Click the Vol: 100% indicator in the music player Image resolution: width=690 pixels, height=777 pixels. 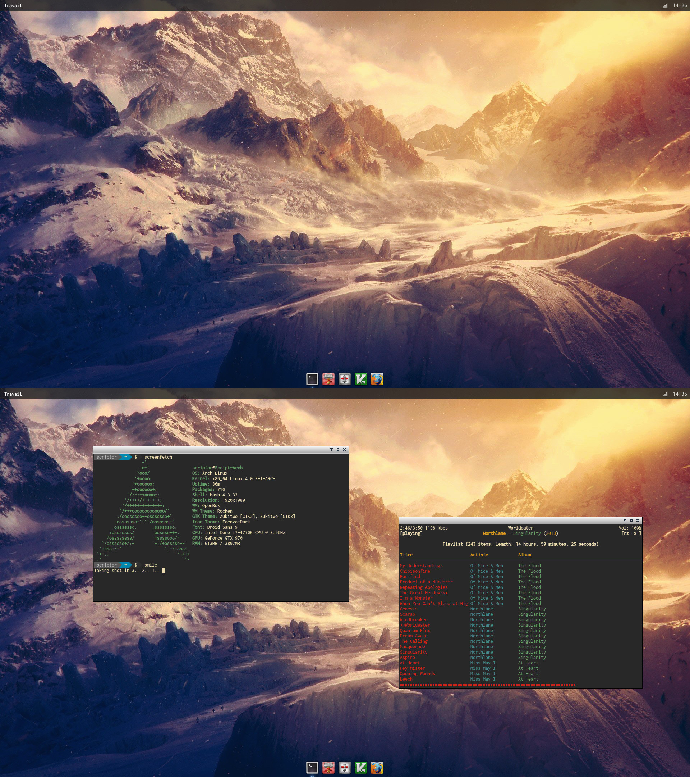(x=630, y=528)
